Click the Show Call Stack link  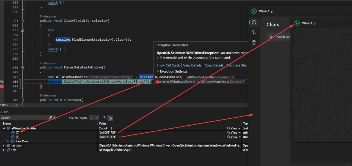coord(168,65)
